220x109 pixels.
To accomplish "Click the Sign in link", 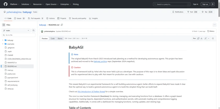I will [x=195, y=4].
